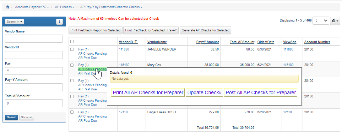Click the blue Search button
342x132 pixels.
point(12,117)
